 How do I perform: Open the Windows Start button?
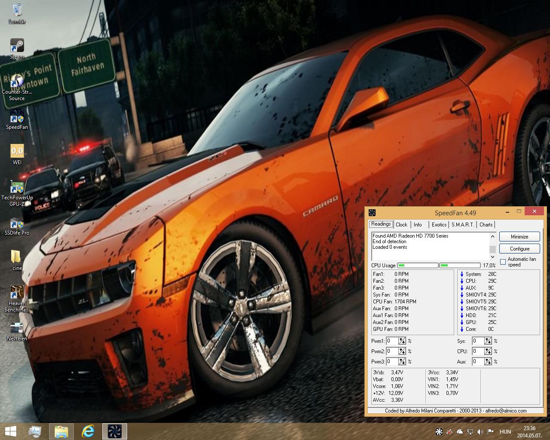pos(10,431)
